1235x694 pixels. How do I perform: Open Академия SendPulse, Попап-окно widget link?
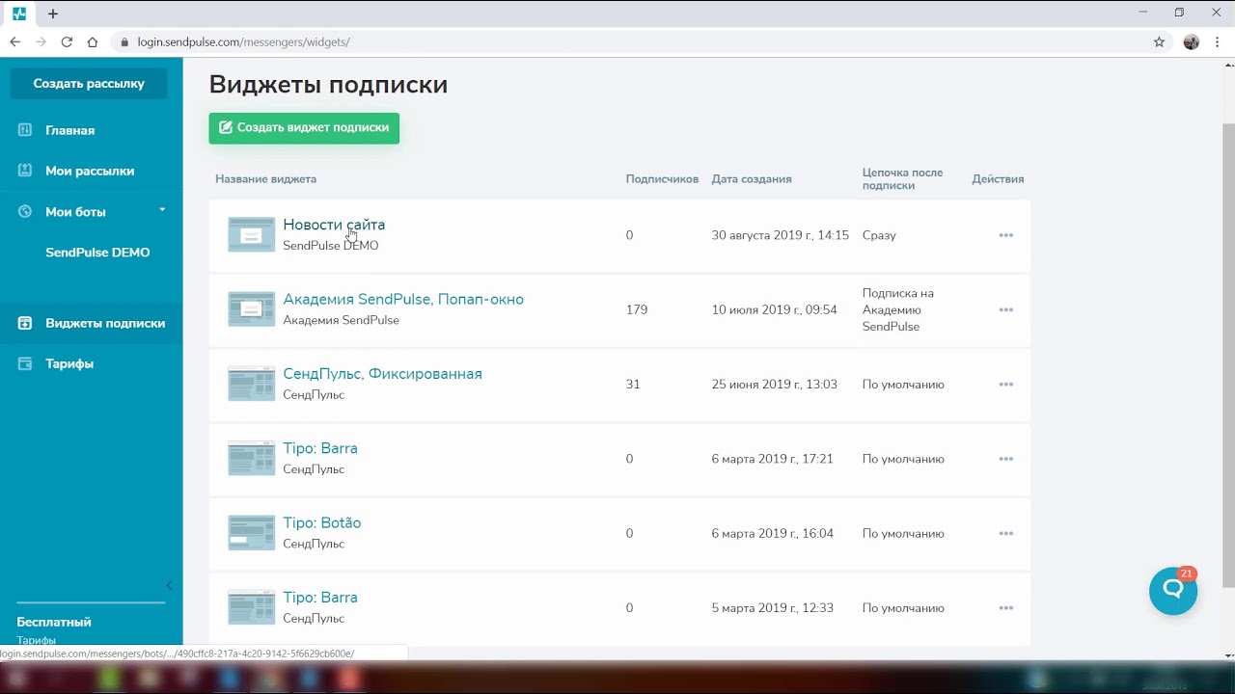(403, 299)
